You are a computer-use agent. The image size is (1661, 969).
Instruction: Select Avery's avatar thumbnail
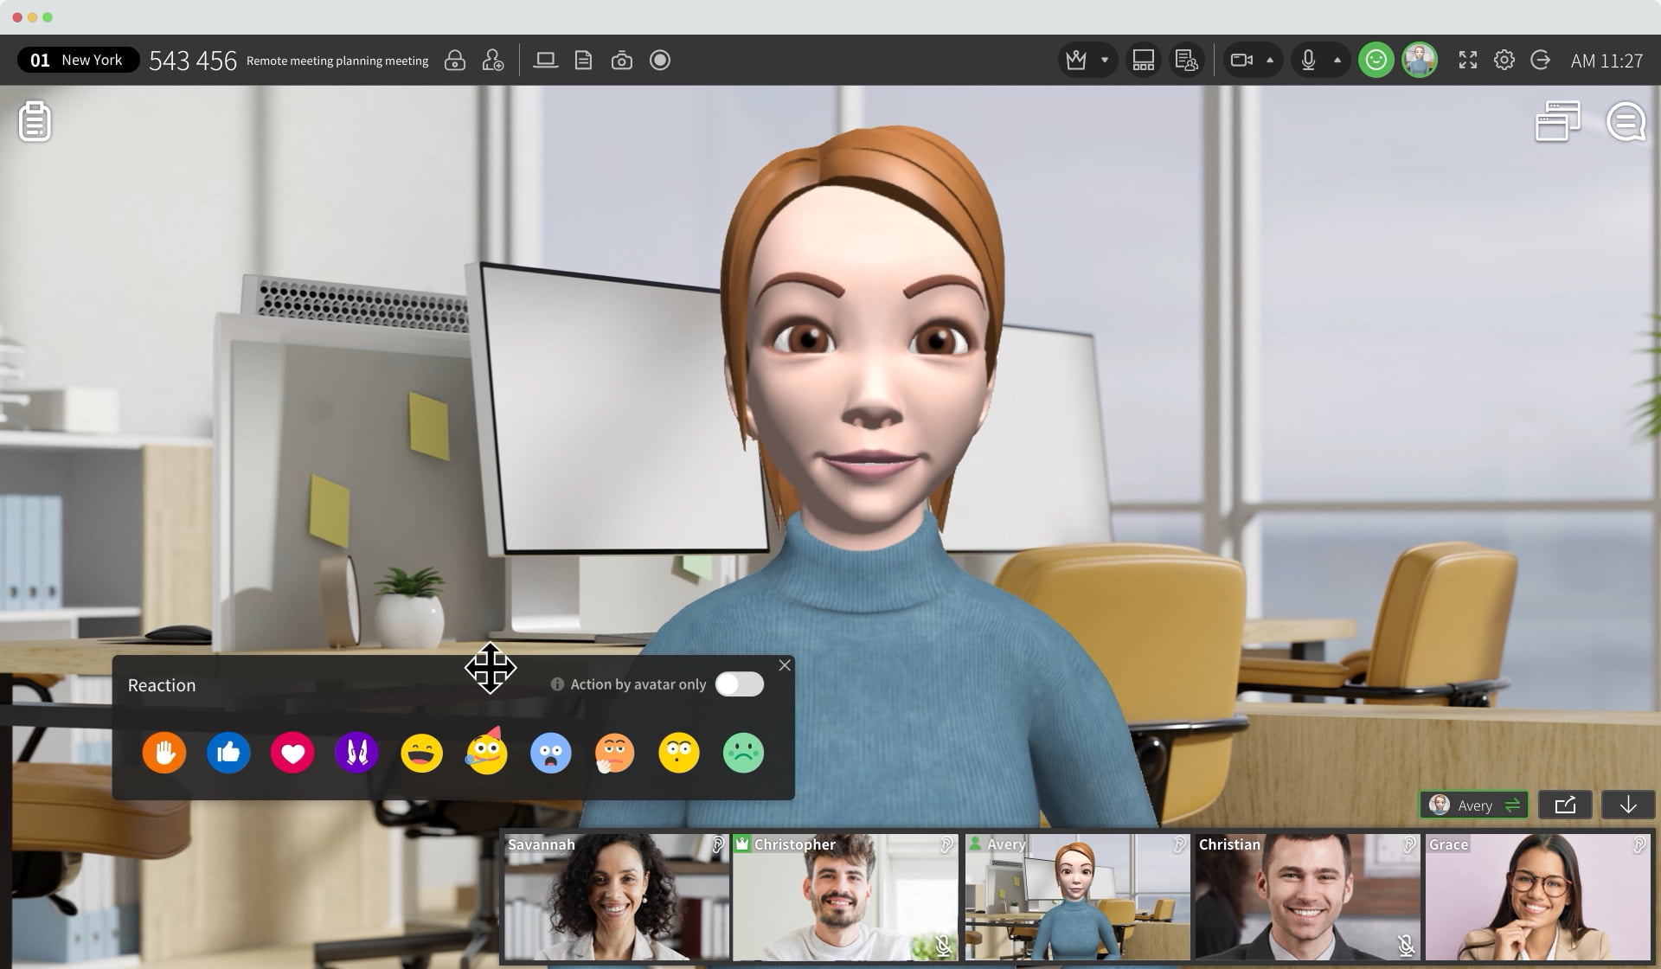1077,897
